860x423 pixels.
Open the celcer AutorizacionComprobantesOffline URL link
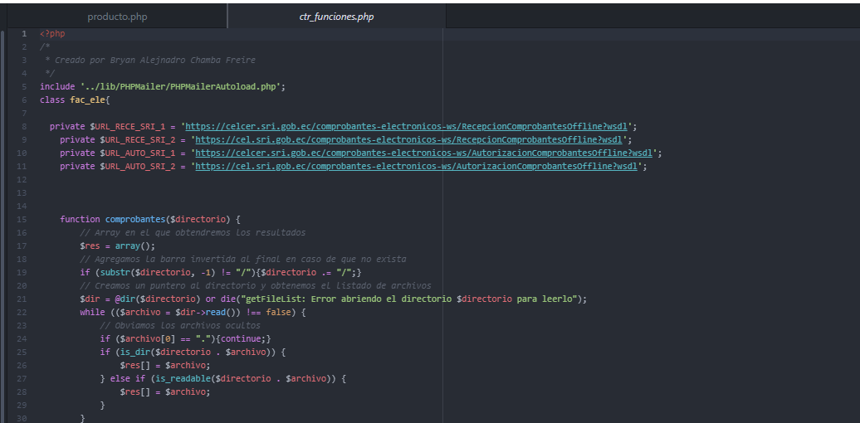coord(425,153)
